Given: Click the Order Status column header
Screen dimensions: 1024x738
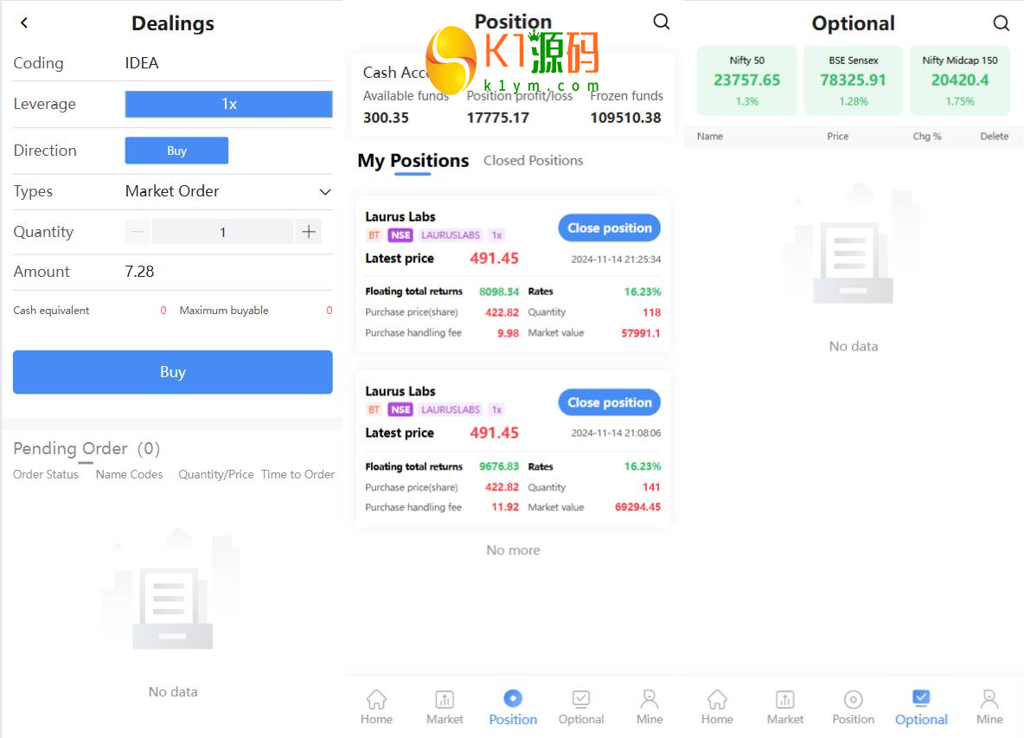Looking at the screenshot, I should (x=46, y=474).
